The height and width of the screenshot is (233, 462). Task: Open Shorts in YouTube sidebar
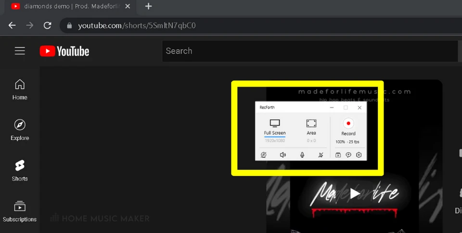(x=20, y=171)
